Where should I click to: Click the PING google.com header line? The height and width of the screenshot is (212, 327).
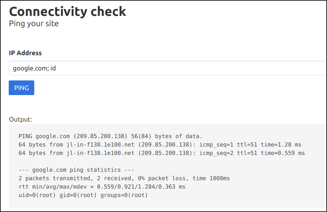tap(109, 136)
